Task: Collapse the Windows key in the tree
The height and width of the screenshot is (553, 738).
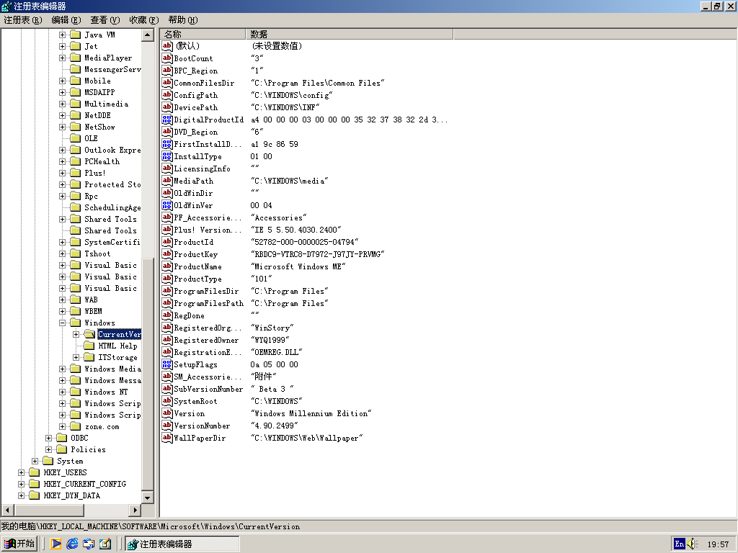Action: tap(63, 323)
